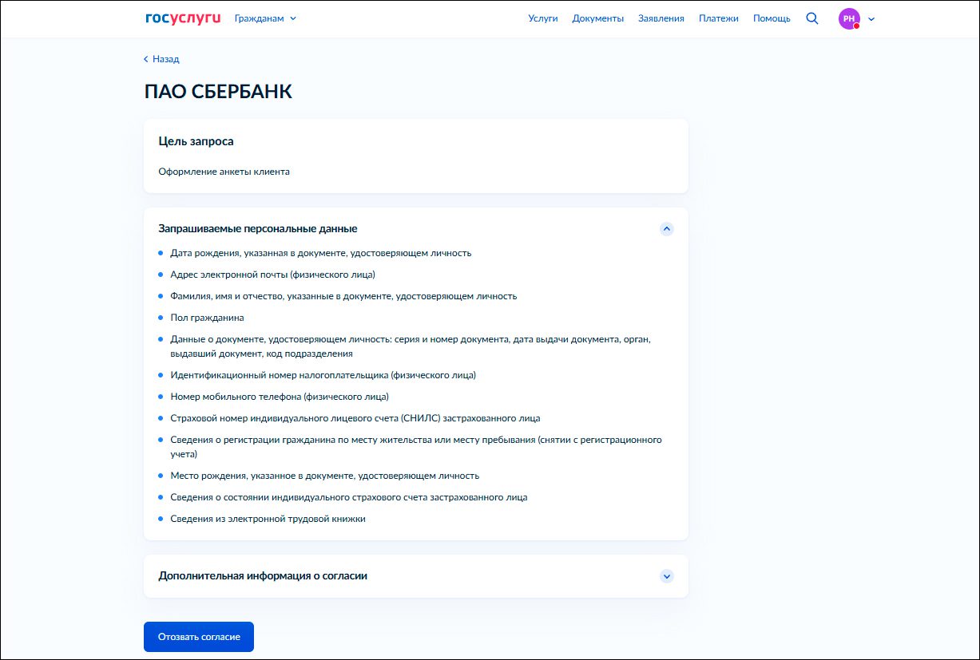The image size is (980, 660).
Task: Click the Цель запроса heading
Action: (x=196, y=141)
